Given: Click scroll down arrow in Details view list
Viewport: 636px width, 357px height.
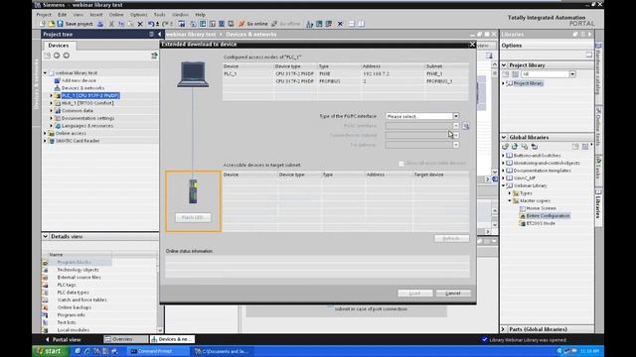Looking at the screenshot, I should coord(160,330).
